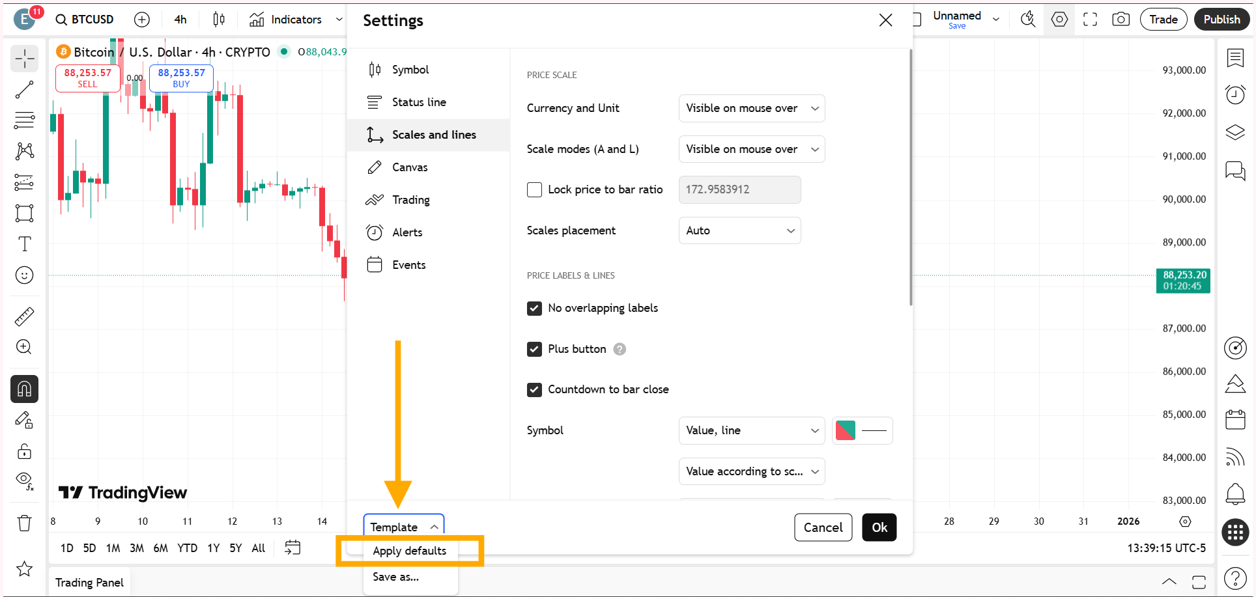The width and height of the screenshot is (1256, 597).
Task: Select the text tool
Action: pyautogui.click(x=24, y=244)
